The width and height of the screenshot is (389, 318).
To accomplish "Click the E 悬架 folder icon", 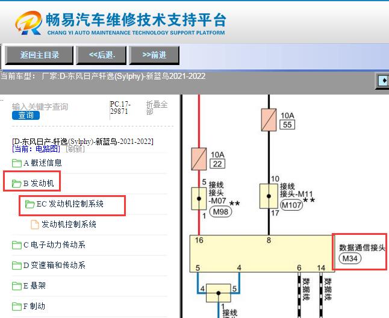I will coord(17,286).
